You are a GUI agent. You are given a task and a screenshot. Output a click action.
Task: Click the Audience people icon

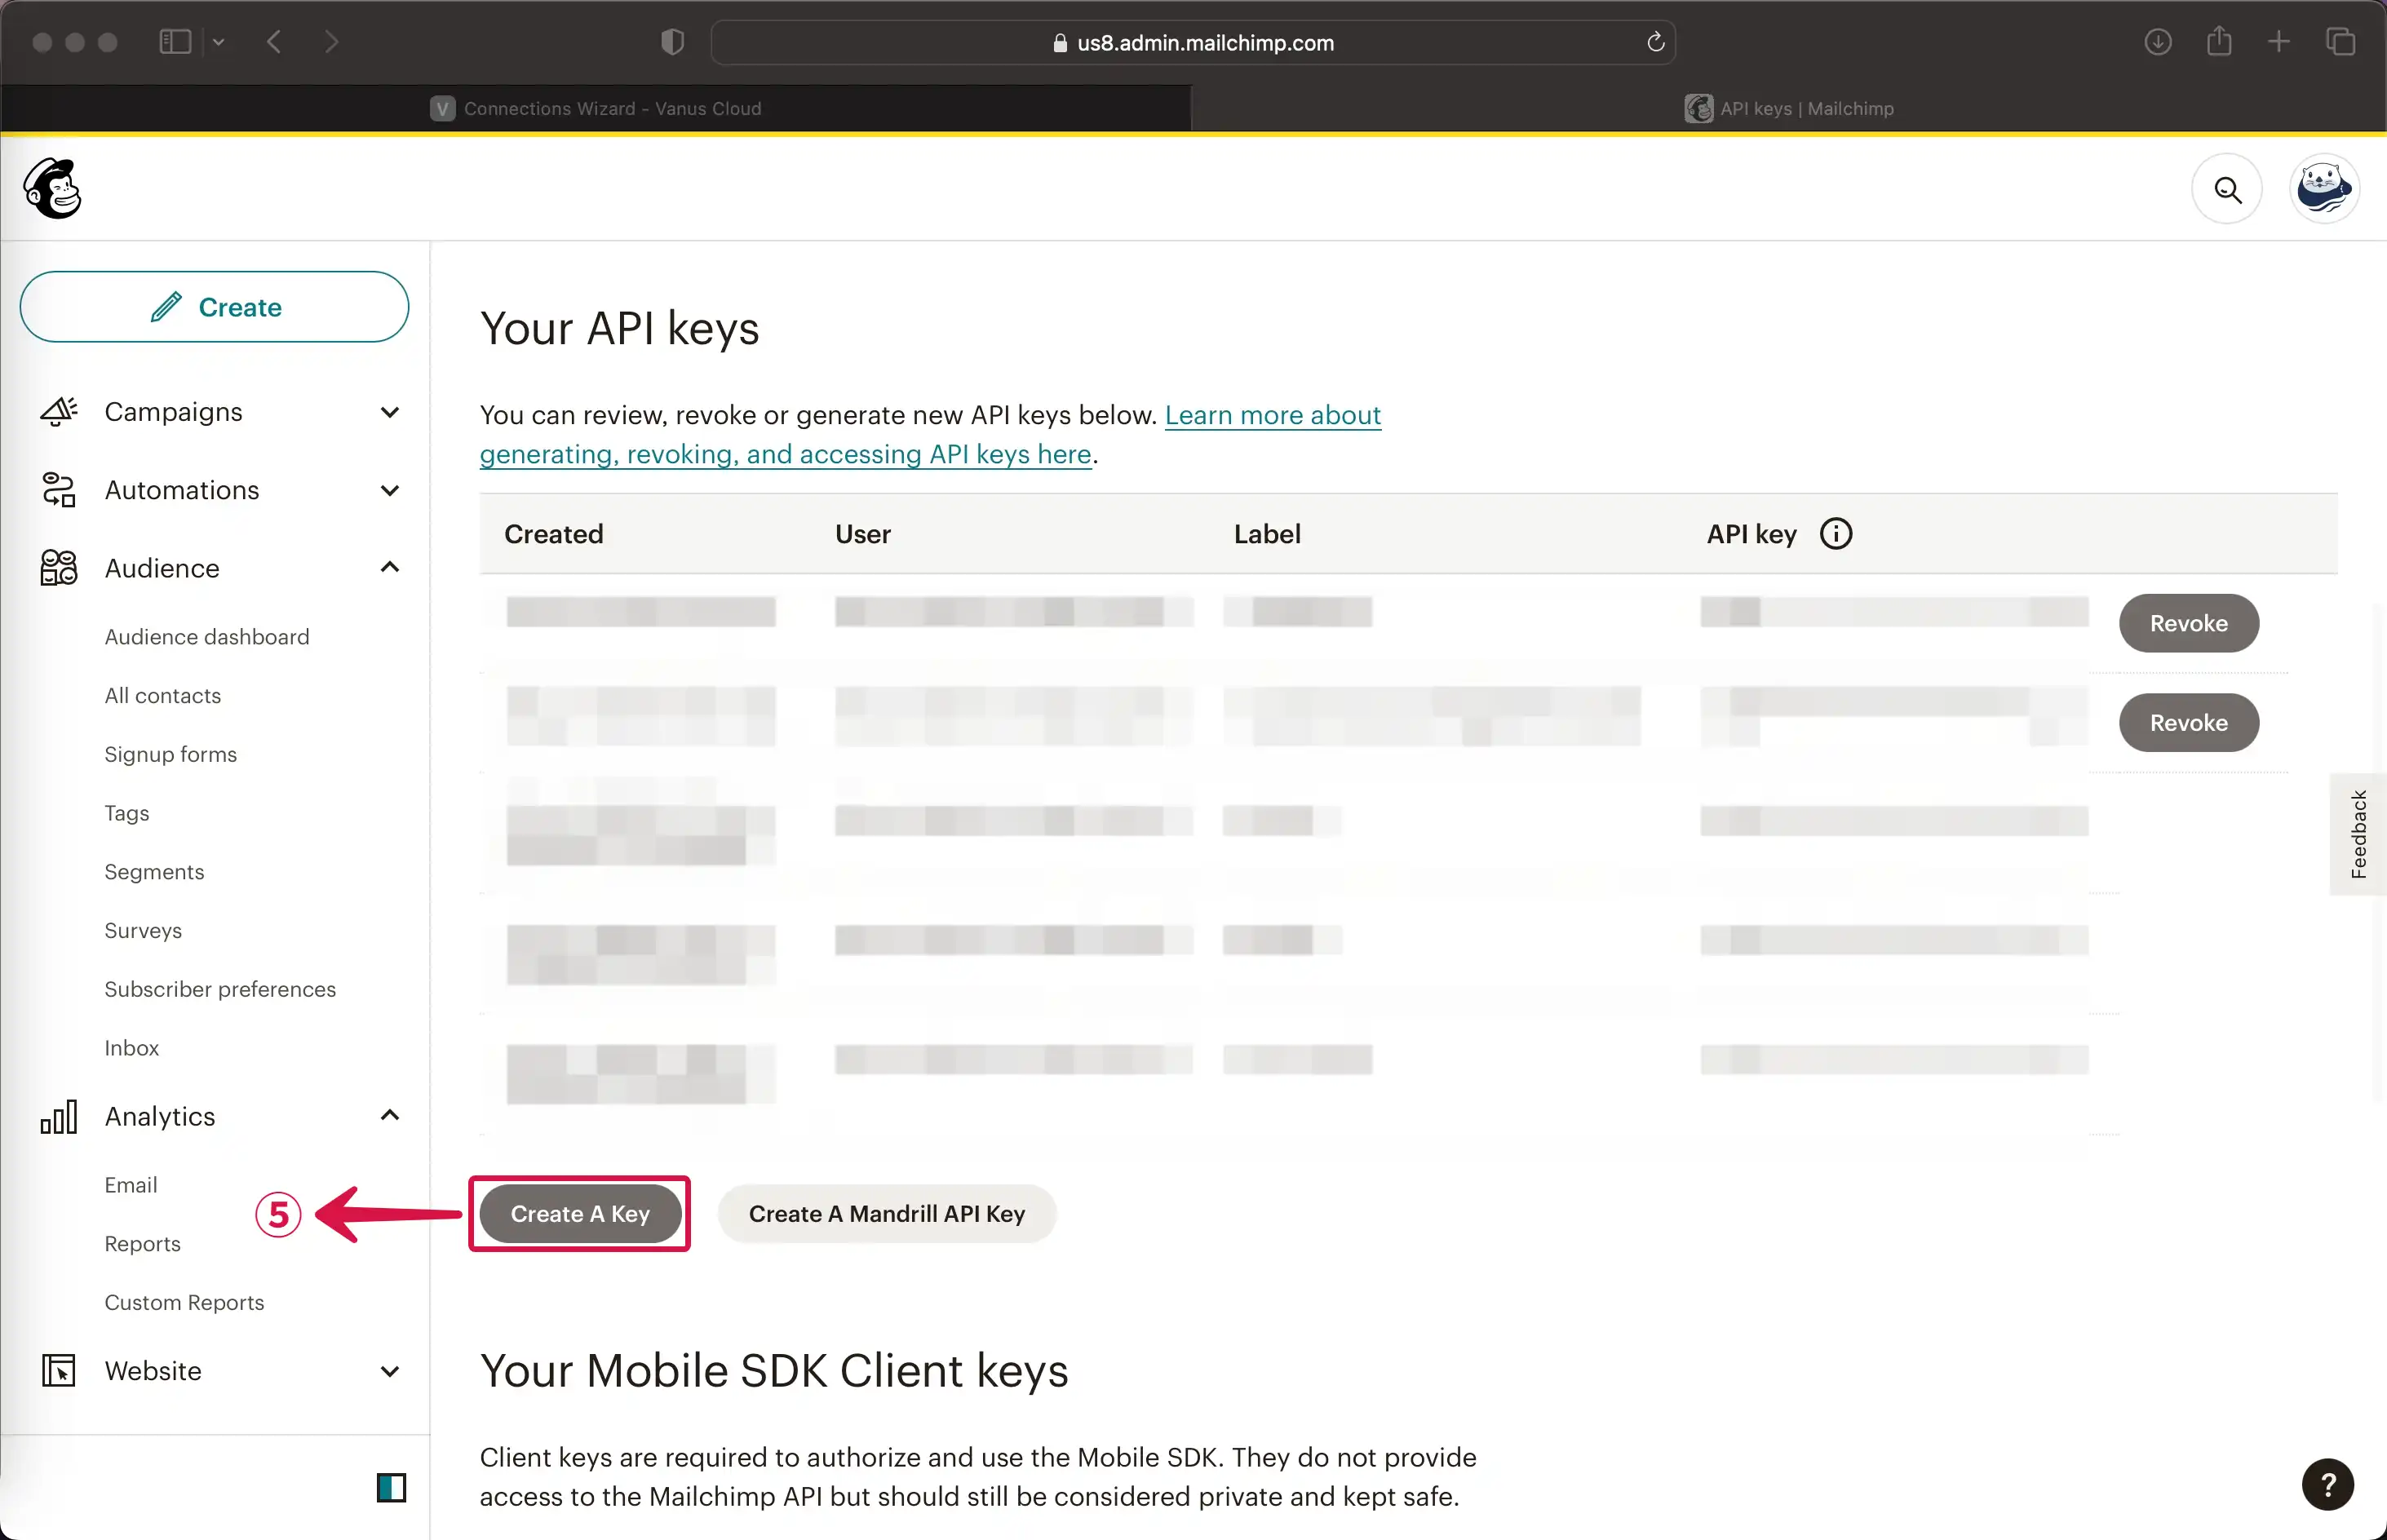point(59,568)
